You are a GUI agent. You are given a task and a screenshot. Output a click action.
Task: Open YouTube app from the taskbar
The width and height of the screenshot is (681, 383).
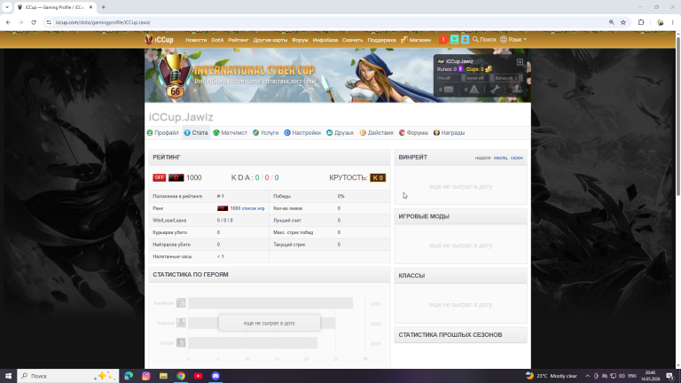[198, 376]
